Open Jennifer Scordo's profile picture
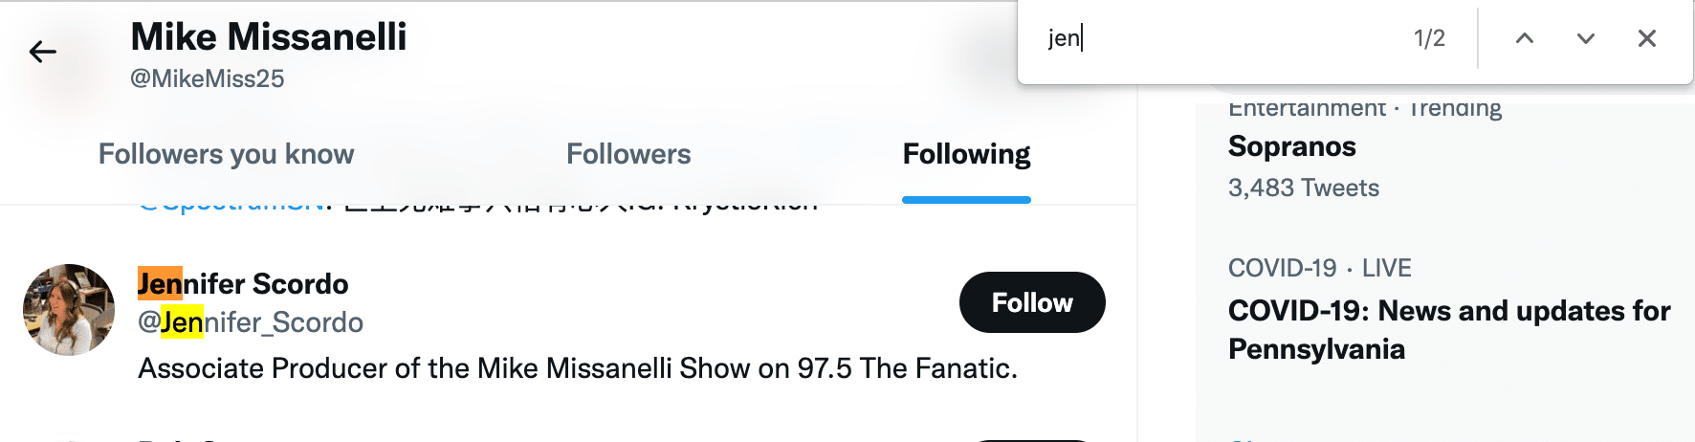 [x=69, y=310]
